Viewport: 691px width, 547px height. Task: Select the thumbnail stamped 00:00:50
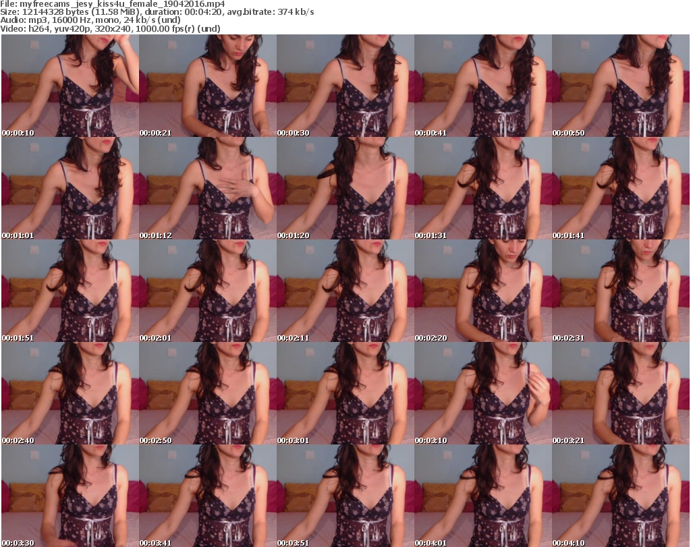(621, 86)
